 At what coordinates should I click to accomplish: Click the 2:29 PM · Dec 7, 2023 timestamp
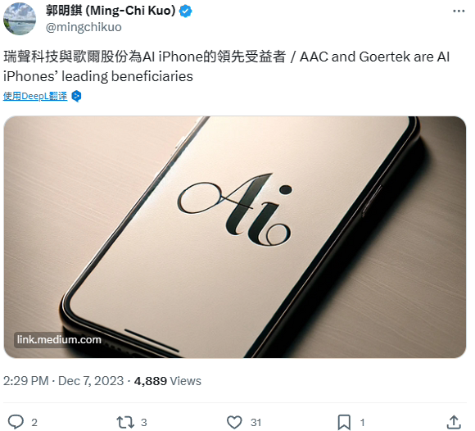(63, 381)
